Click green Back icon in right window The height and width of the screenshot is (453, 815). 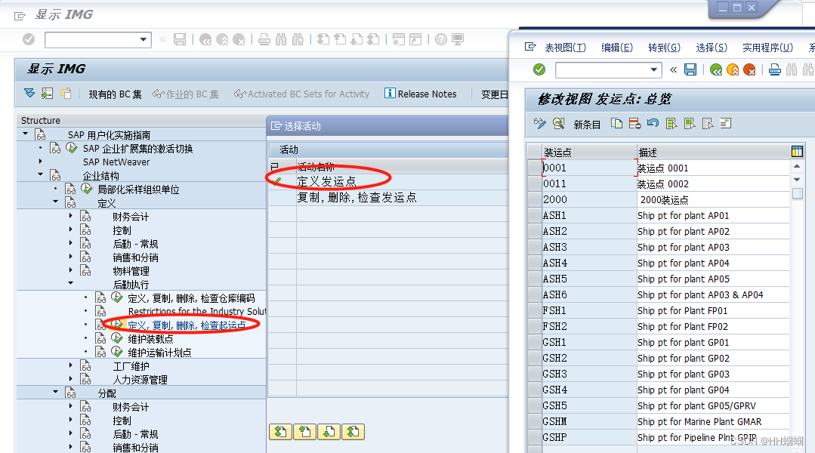(x=716, y=69)
